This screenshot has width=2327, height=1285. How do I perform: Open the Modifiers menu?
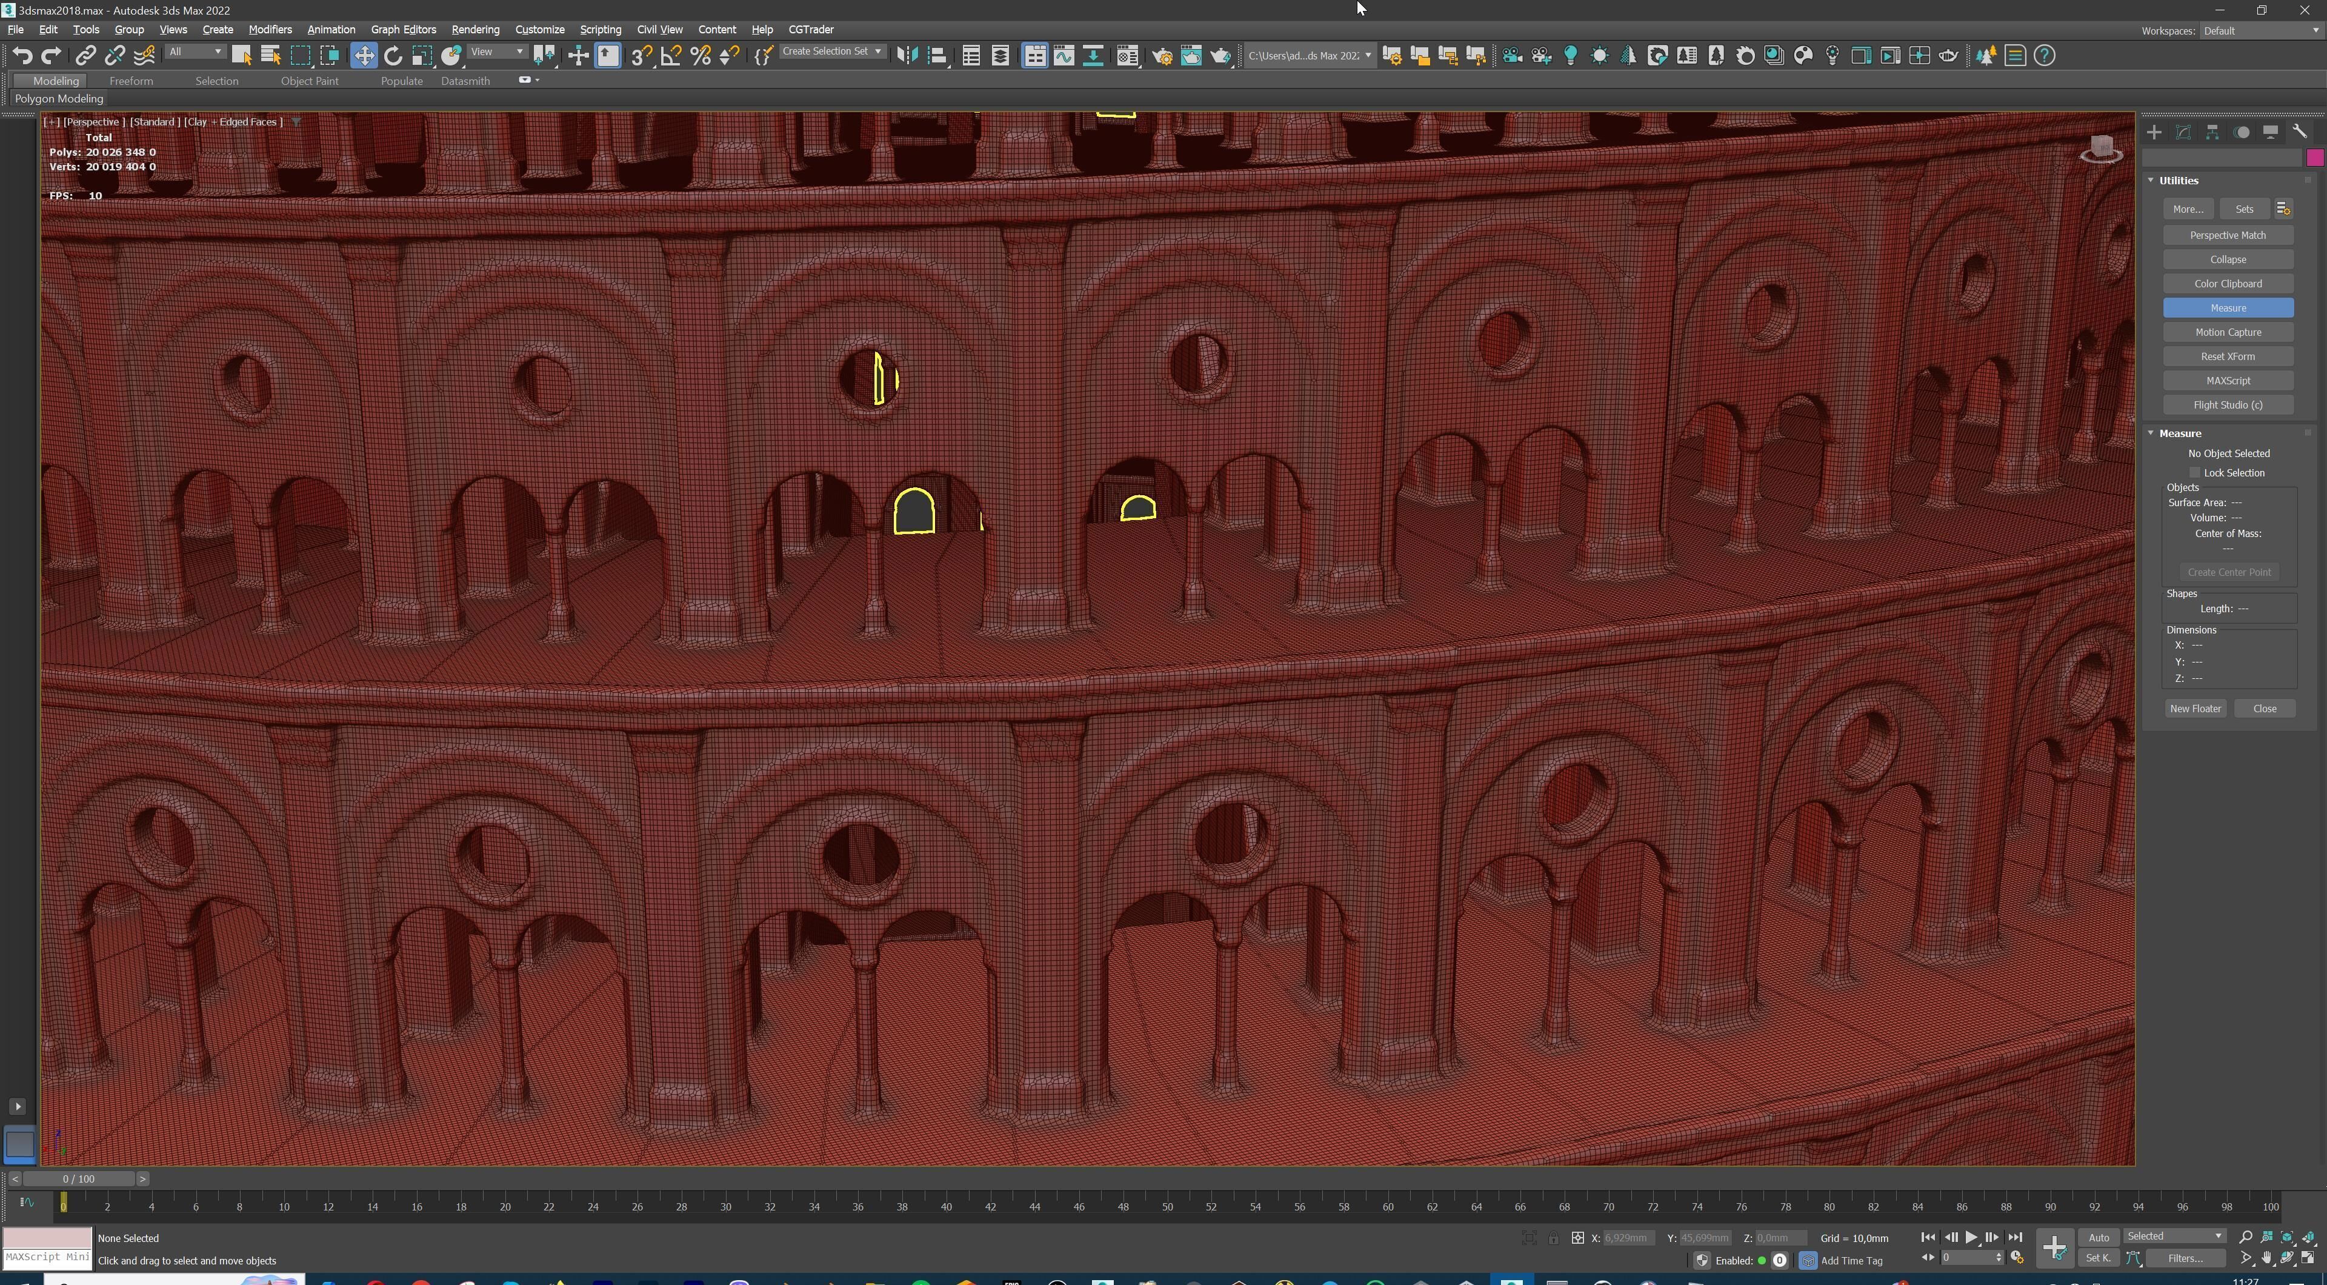269,30
